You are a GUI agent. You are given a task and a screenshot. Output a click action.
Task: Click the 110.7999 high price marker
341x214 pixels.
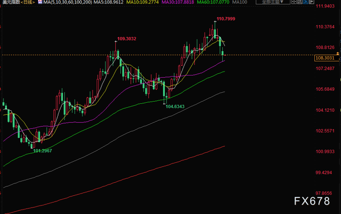point(226,19)
